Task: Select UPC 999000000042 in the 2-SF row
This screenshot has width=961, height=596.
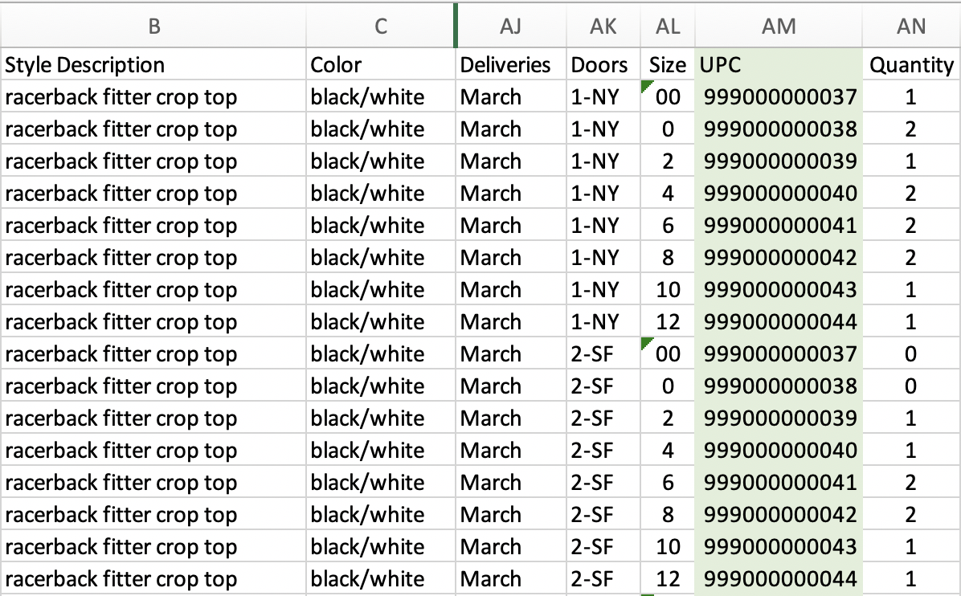Action: (x=779, y=515)
